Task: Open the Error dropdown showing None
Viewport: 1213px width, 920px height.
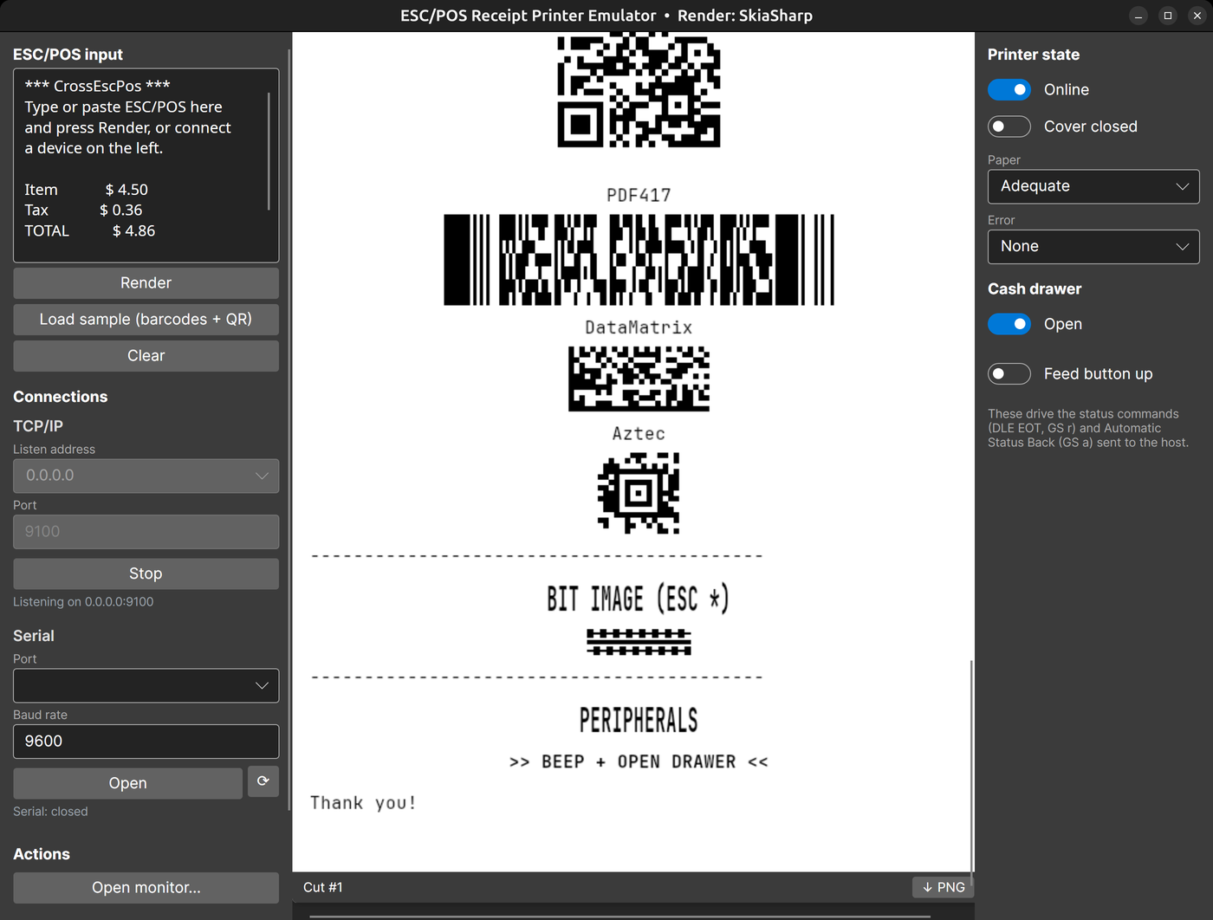Action: point(1093,247)
